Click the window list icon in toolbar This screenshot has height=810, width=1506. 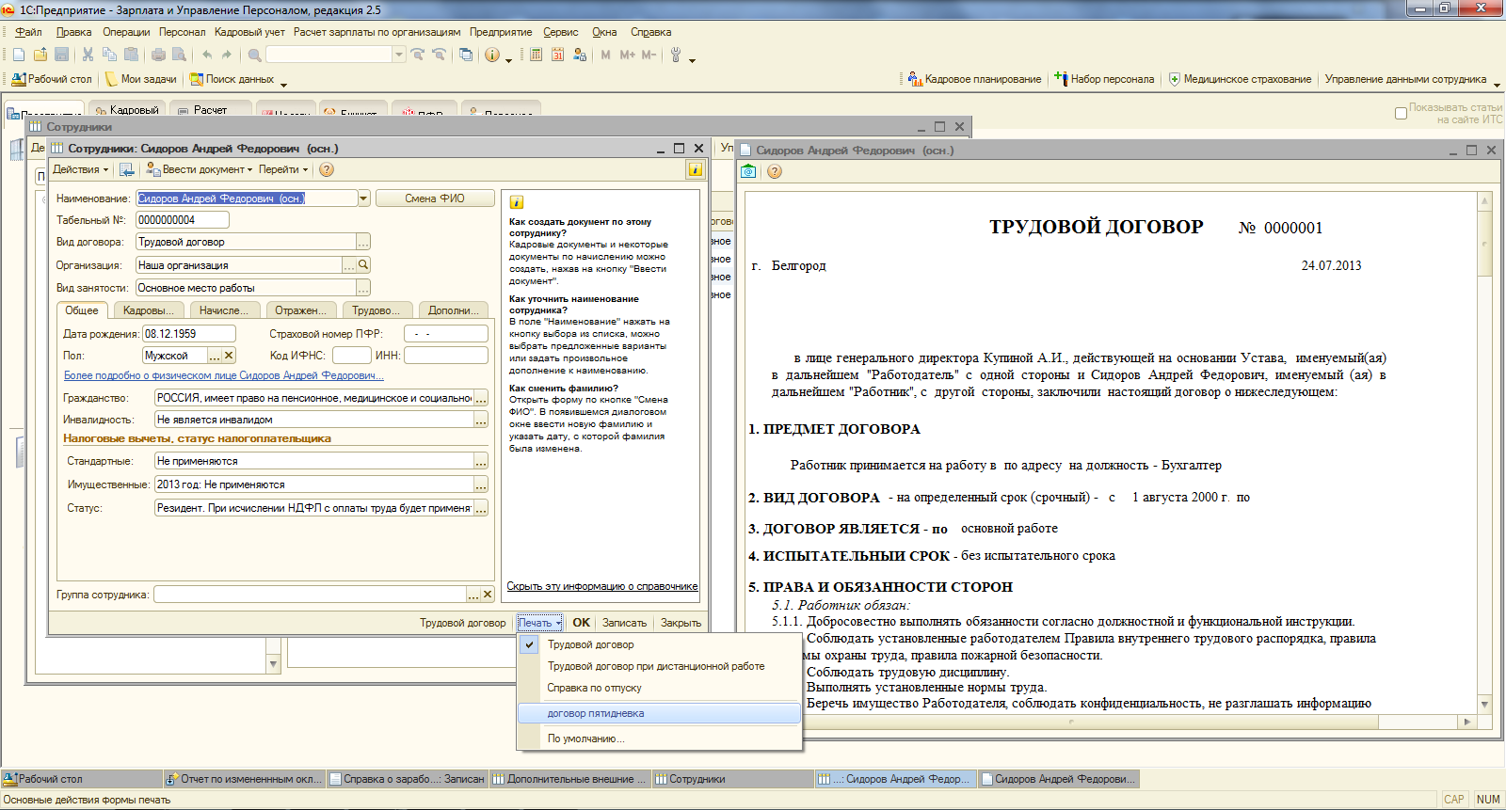click(x=466, y=55)
